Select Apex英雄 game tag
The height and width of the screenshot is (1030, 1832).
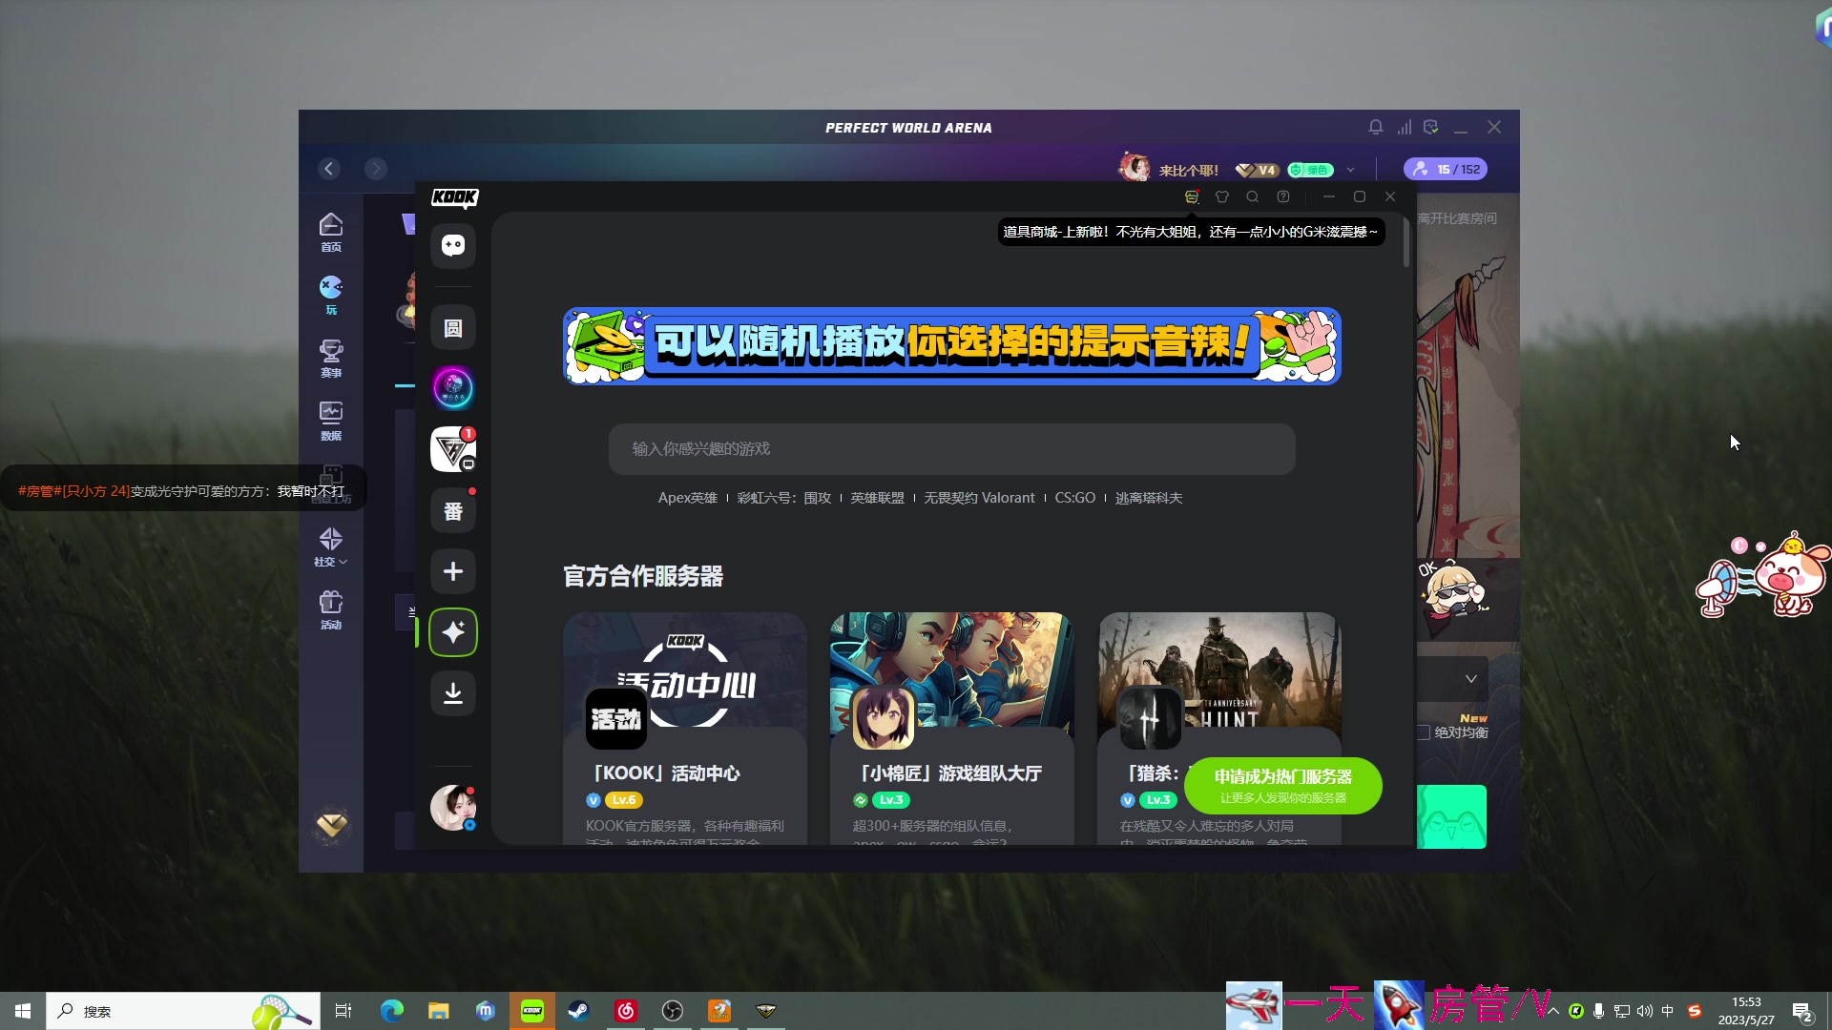tap(687, 498)
